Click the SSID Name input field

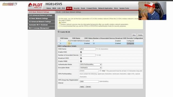click(x=88, y=49)
